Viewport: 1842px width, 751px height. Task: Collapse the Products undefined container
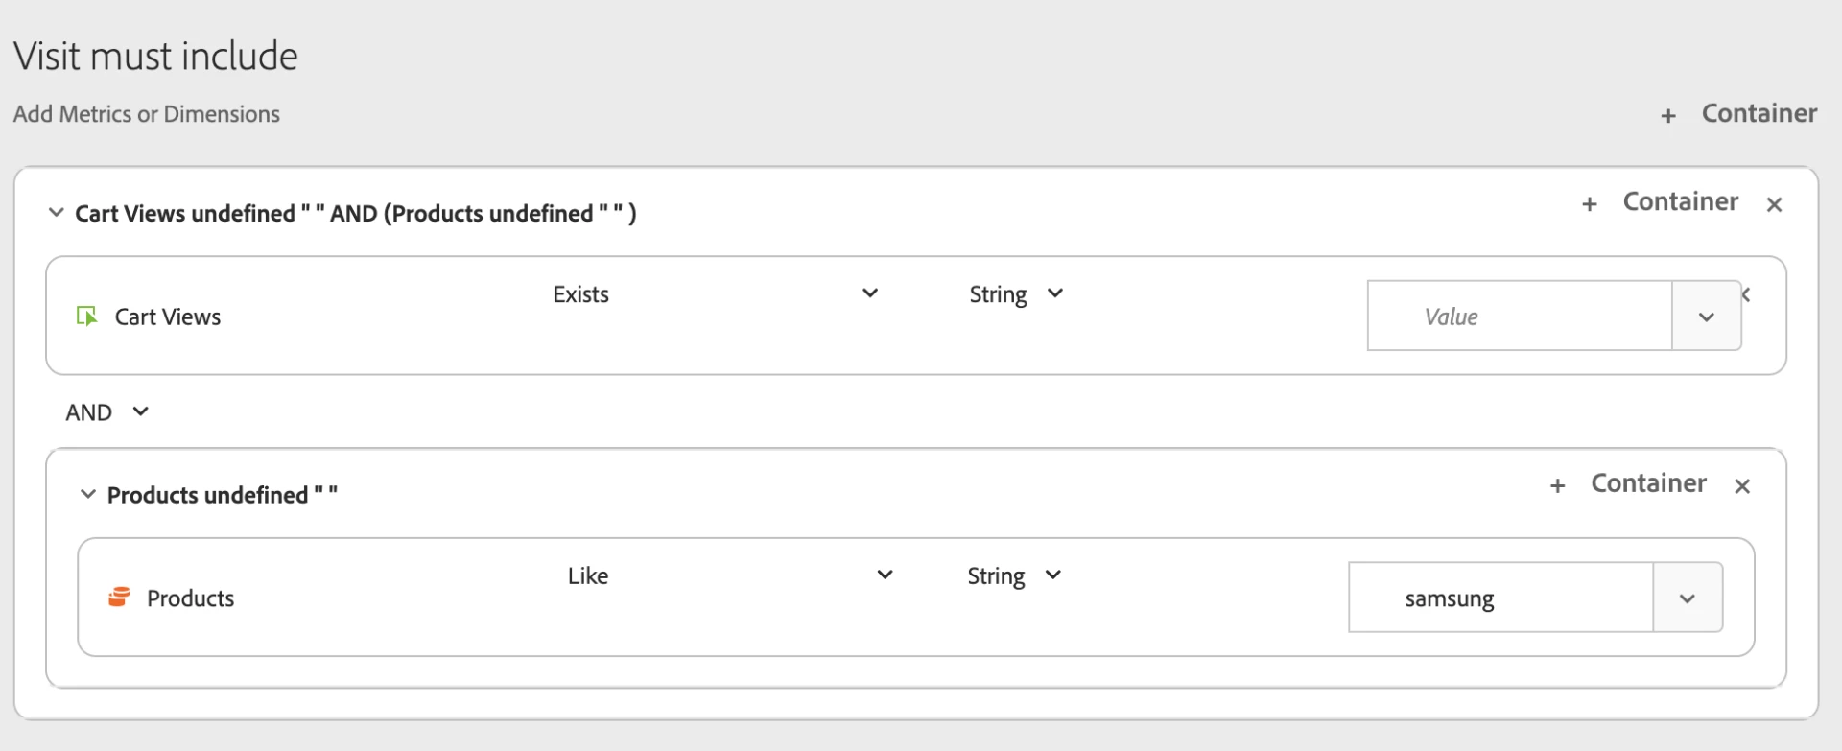pyautogui.click(x=87, y=494)
